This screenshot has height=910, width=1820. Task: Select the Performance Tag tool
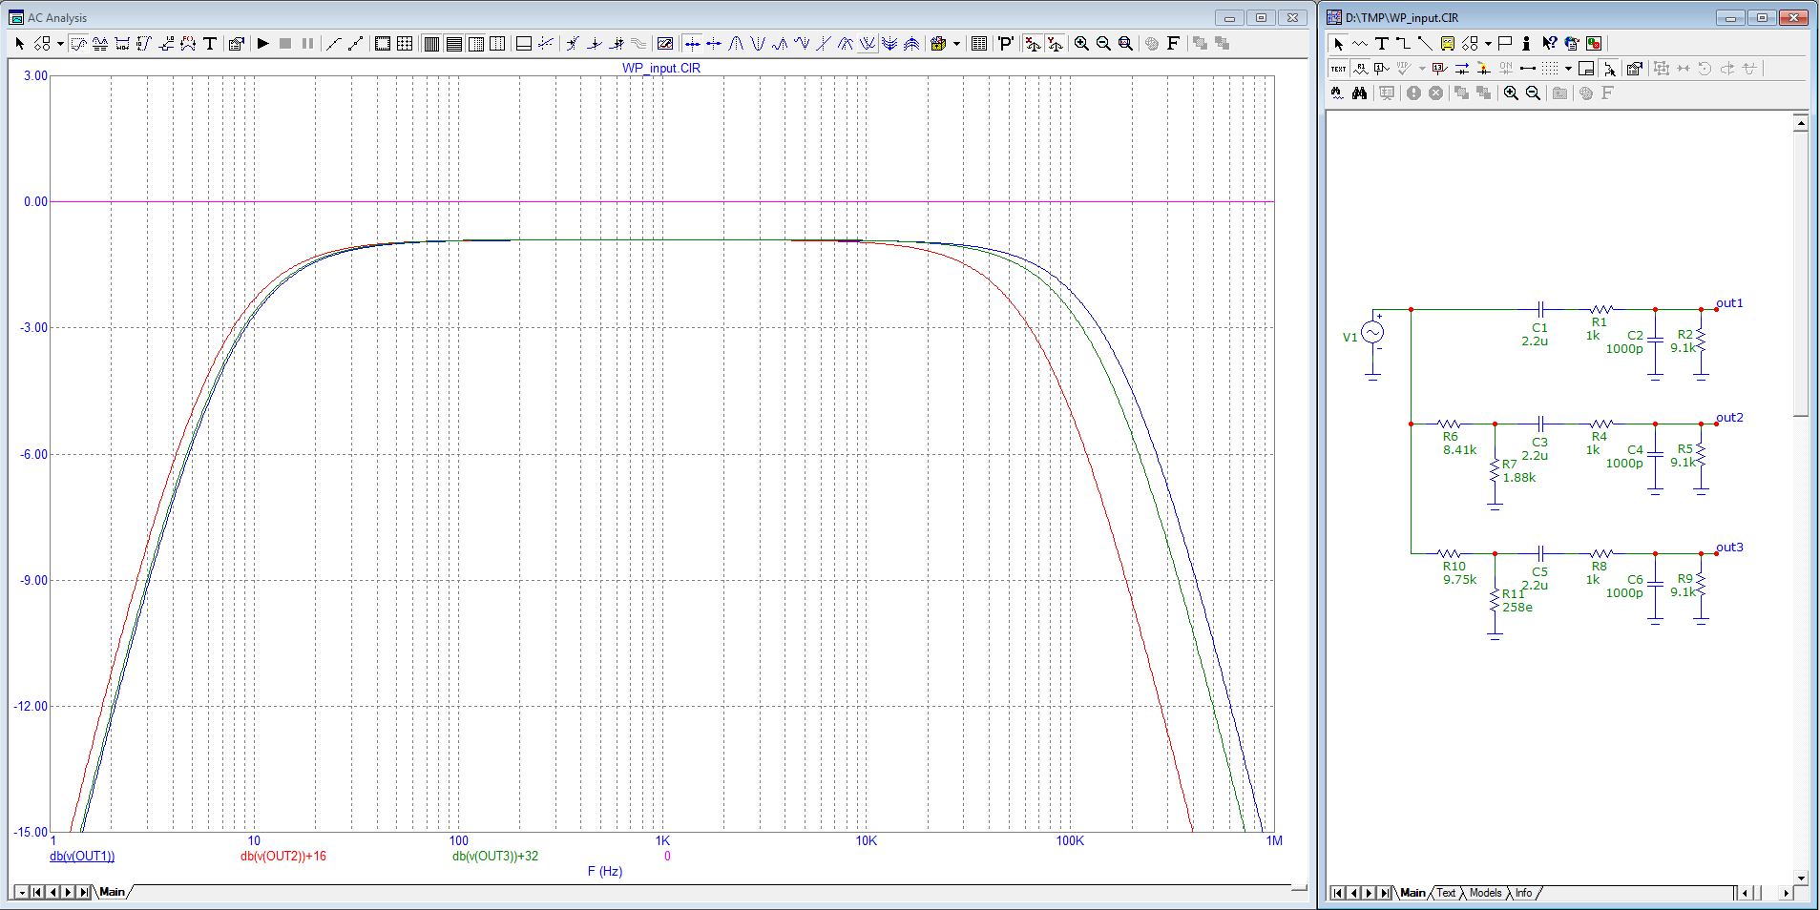pyautogui.click(x=188, y=43)
